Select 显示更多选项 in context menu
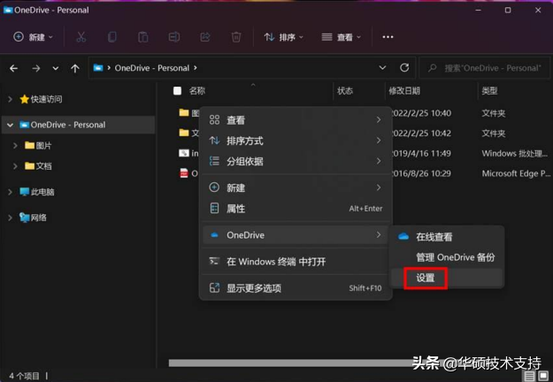This screenshot has width=553, height=382. (x=296, y=288)
